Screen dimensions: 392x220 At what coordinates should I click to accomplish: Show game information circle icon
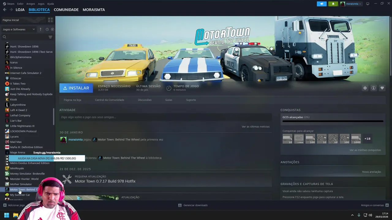click(373, 88)
